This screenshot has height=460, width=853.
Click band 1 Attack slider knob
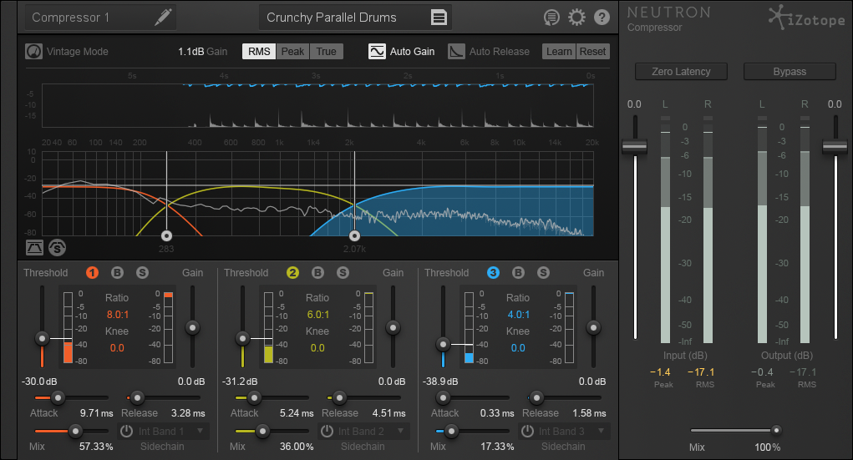tap(58, 398)
